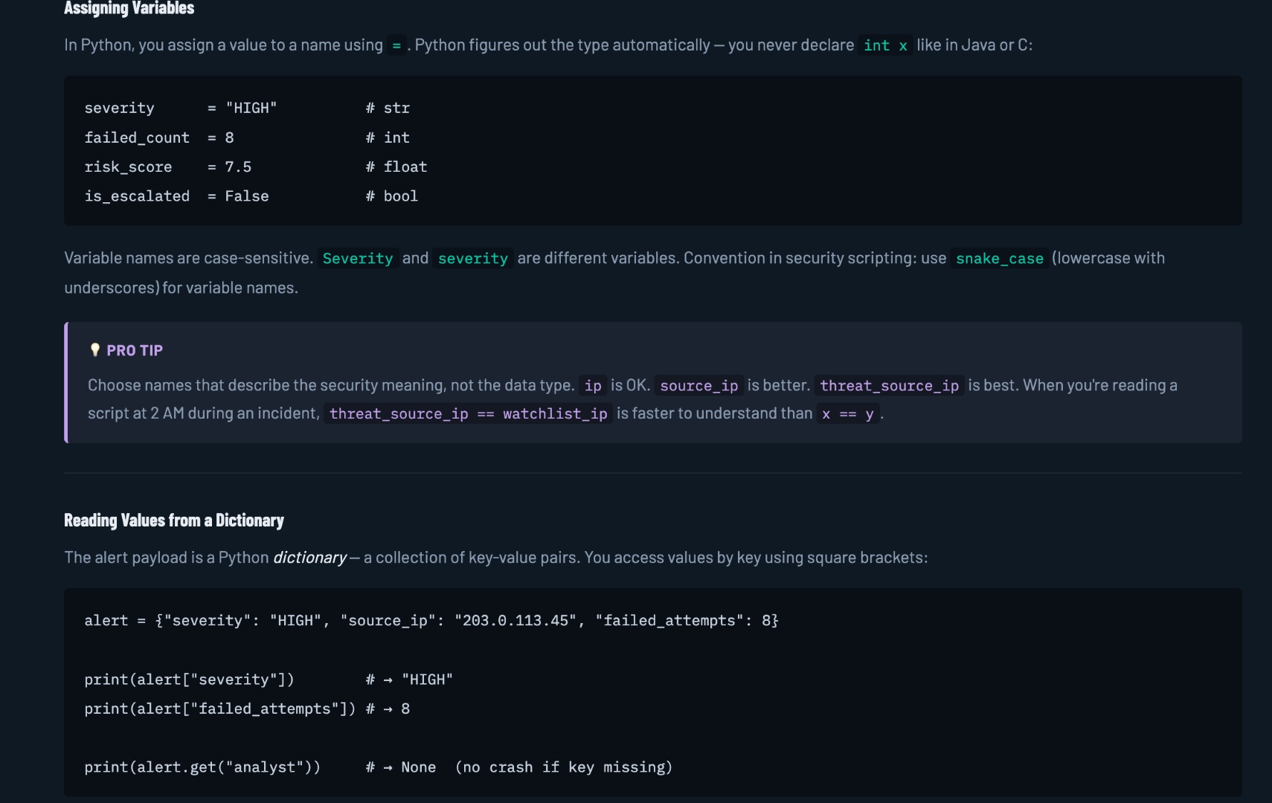Click the first-line 'threat_source_ip' code in the tip
The height and width of the screenshot is (803, 1272).
tap(889, 385)
